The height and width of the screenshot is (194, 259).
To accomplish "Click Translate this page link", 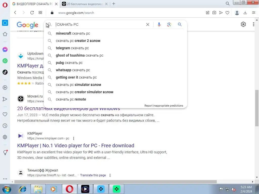I will pos(93,175).
